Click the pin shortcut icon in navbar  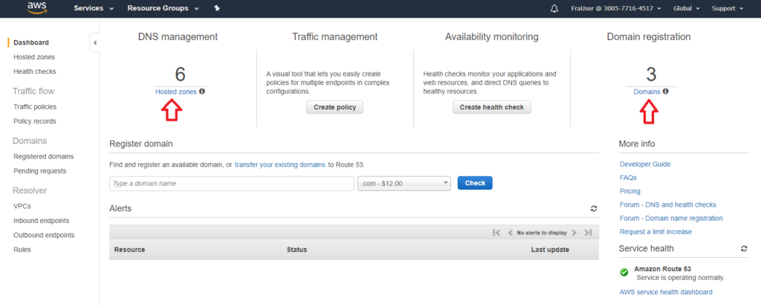(216, 9)
